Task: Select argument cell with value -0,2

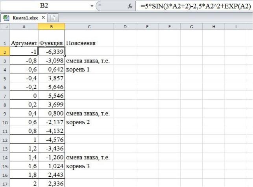Action: [24, 87]
